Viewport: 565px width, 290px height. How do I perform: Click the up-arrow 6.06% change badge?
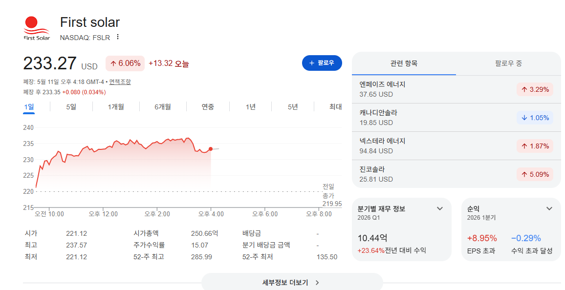click(x=125, y=63)
